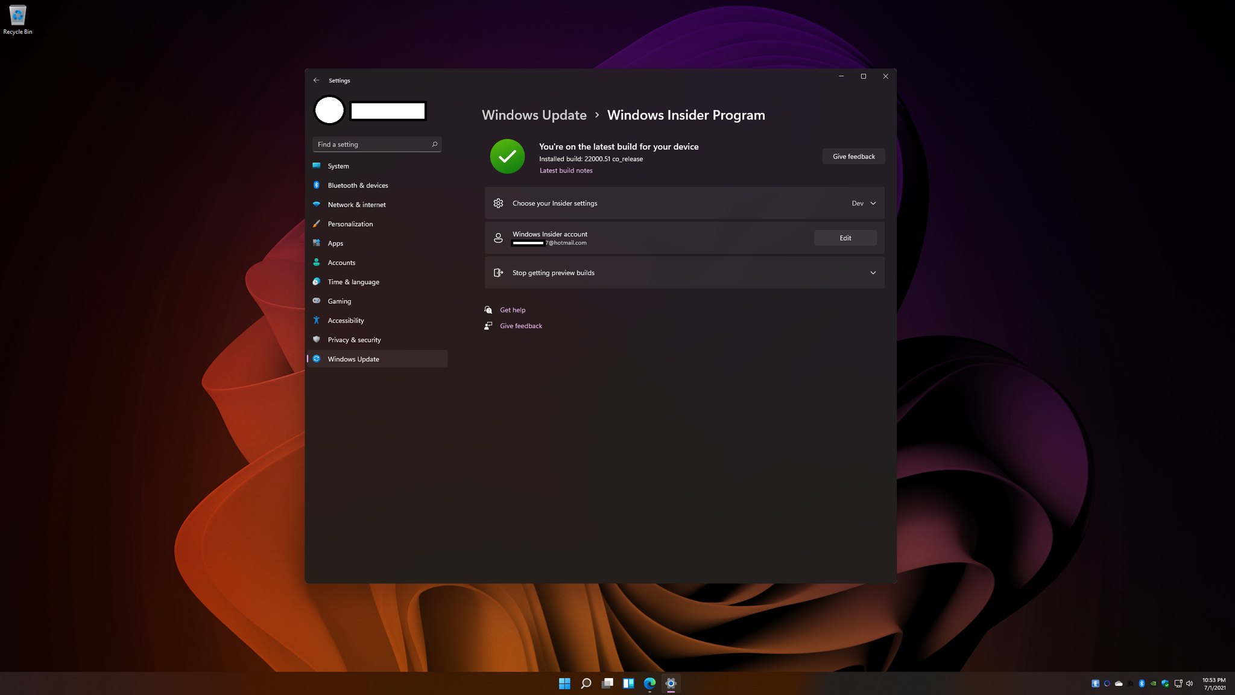Open the Recycle Bin desktop icon
The image size is (1235, 695).
(17, 20)
